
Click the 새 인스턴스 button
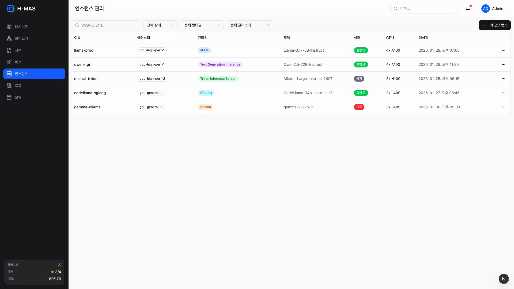(x=494, y=25)
